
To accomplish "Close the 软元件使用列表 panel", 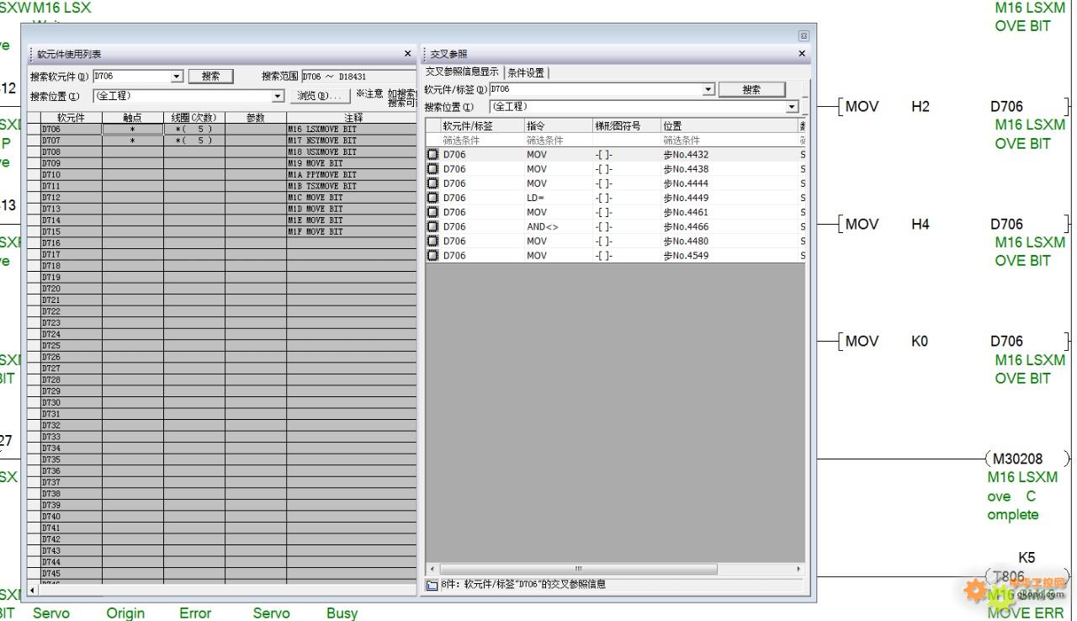I will coord(408,54).
